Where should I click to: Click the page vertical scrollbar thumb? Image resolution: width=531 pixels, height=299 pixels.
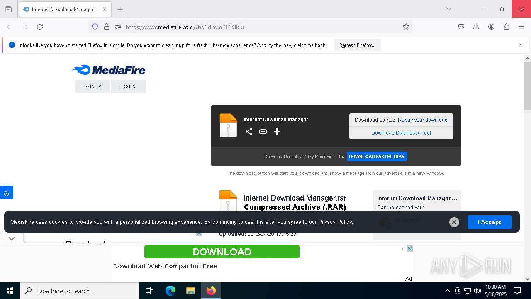pos(527,86)
